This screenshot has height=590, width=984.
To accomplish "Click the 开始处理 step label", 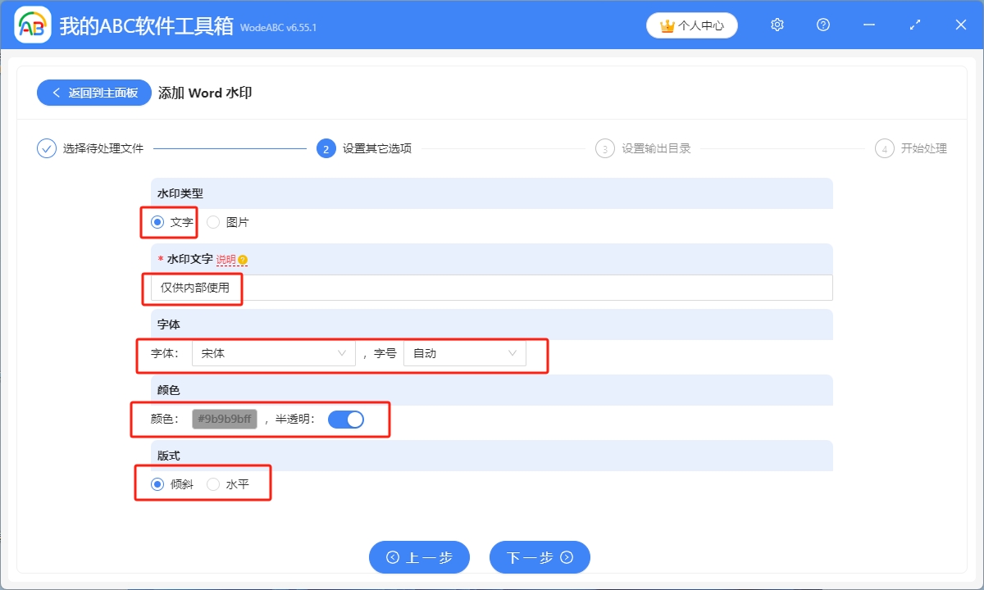I will pyautogui.click(x=924, y=148).
